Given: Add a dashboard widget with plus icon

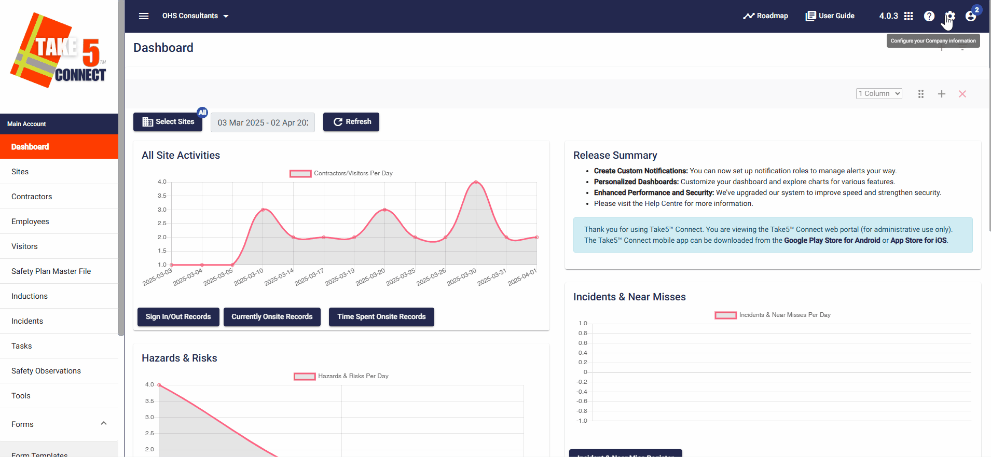Looking at the screenshot, I should point(942,94).
